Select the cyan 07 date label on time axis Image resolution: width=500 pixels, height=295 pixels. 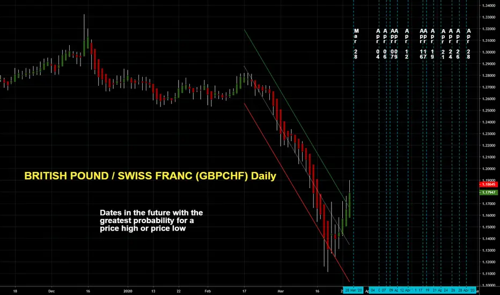tap(384, 290)
